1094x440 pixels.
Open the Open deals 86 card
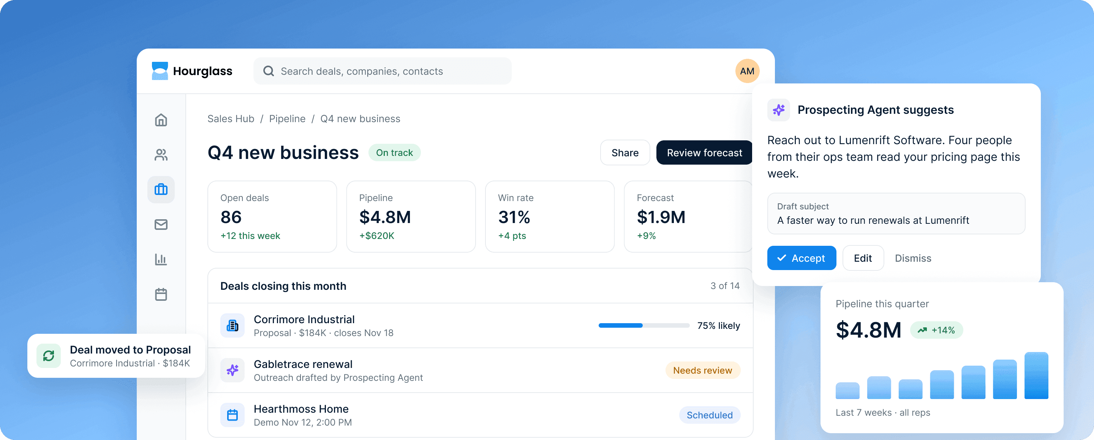(272, 217)
